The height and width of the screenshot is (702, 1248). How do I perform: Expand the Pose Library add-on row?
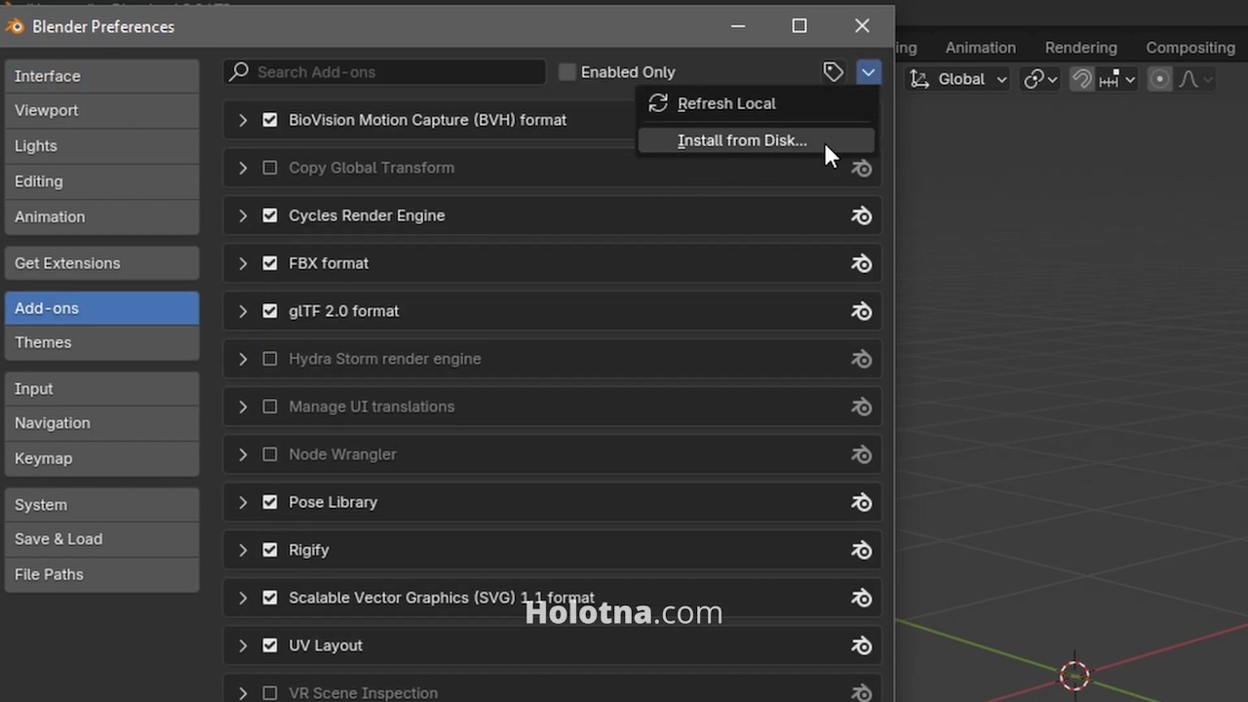(x=243, y=502)
